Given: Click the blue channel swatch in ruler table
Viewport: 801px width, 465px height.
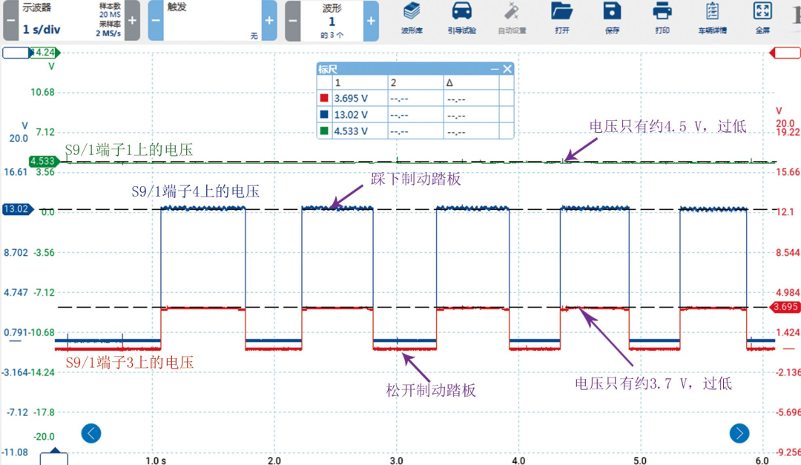Looking at the screenshot, I should pos(324,114).
